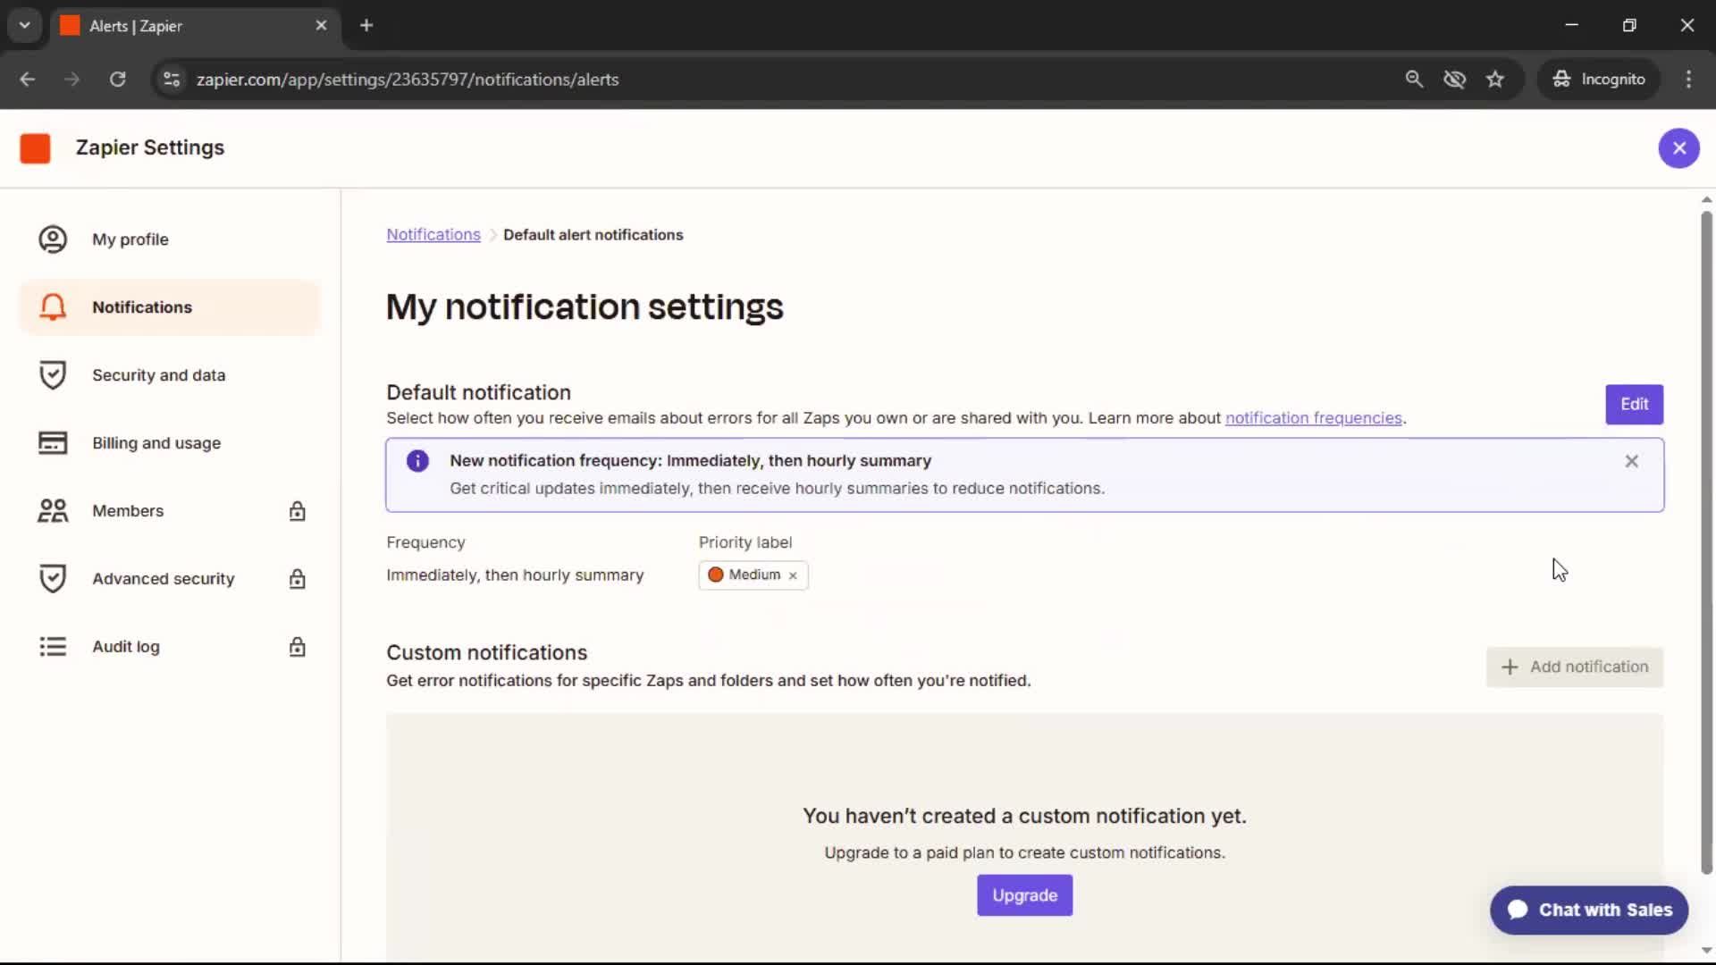
Task: Edit the default notification settings
Action: (x=1634, y=405)
